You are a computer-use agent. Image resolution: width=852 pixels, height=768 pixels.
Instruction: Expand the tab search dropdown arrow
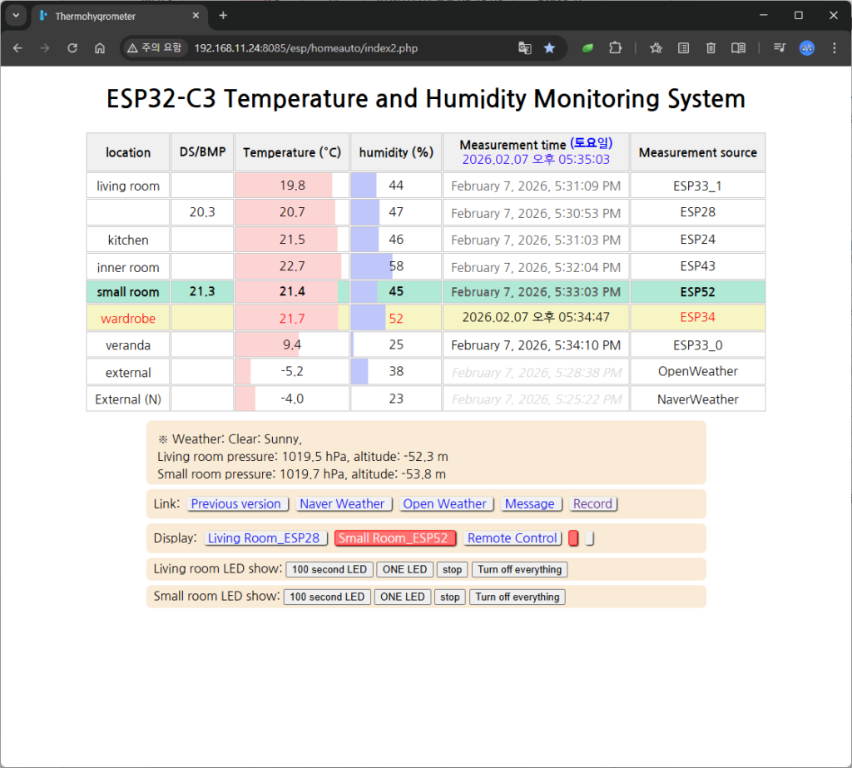(15, 16)
